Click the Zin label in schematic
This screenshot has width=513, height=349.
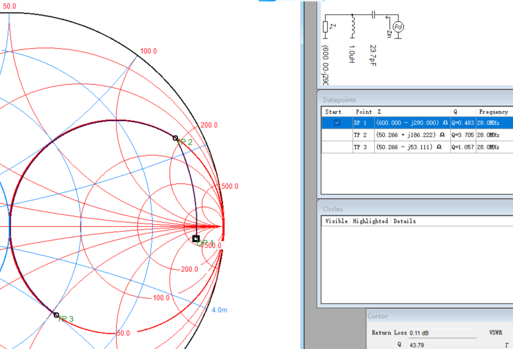pyautogui.click(x=389, y=34)
